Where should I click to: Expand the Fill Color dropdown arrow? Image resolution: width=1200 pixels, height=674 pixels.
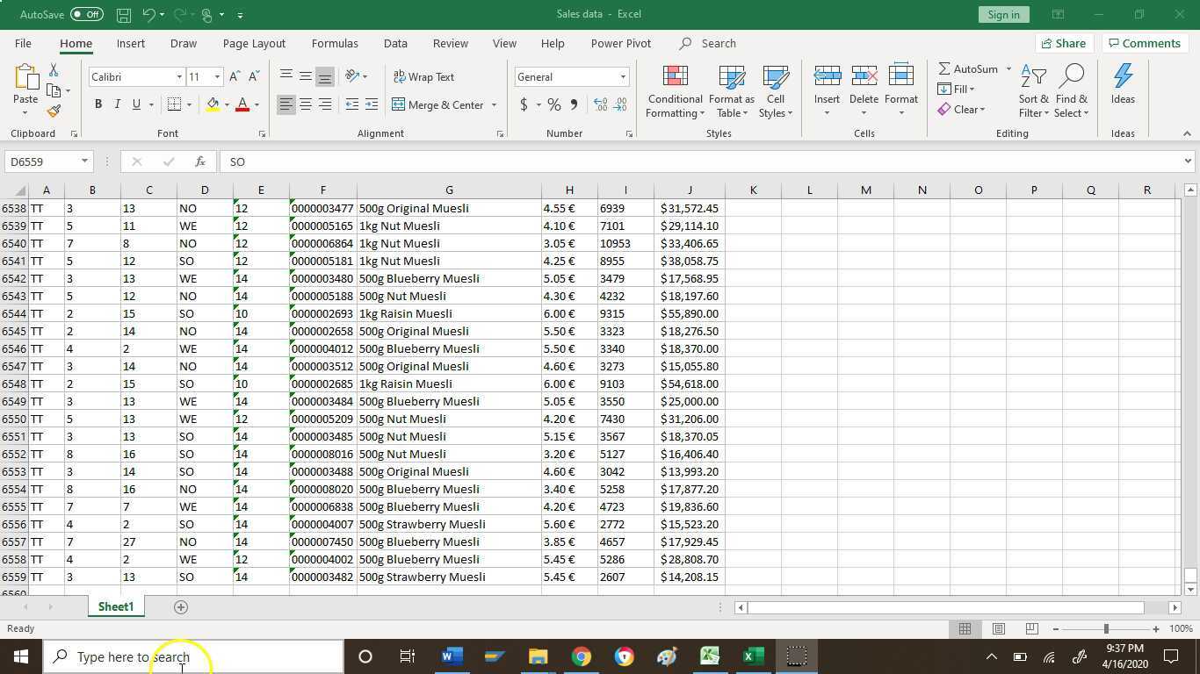point(226,104)
